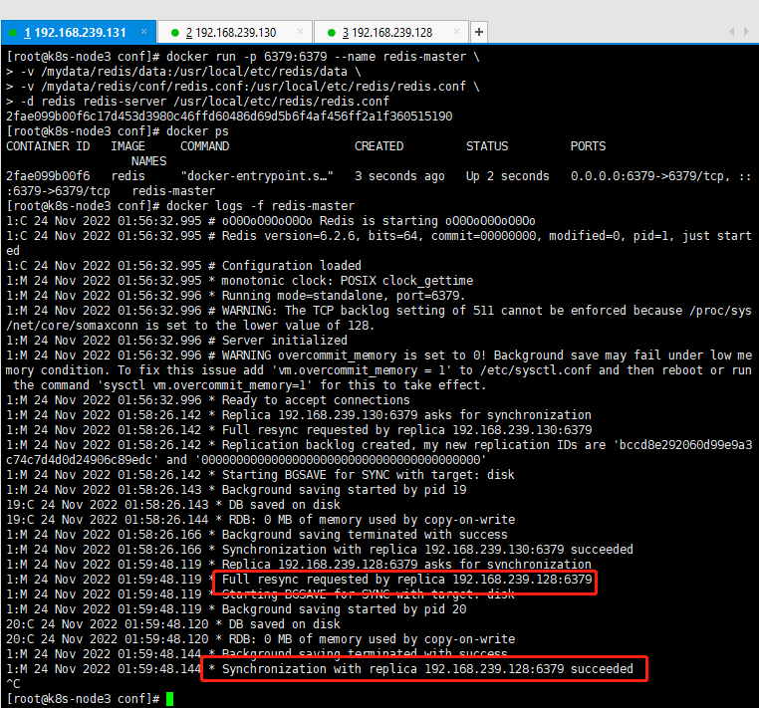Viewport: 759px width, 708px height.
Task: Click the "docker ps" command text
Action: coord(197,131)
